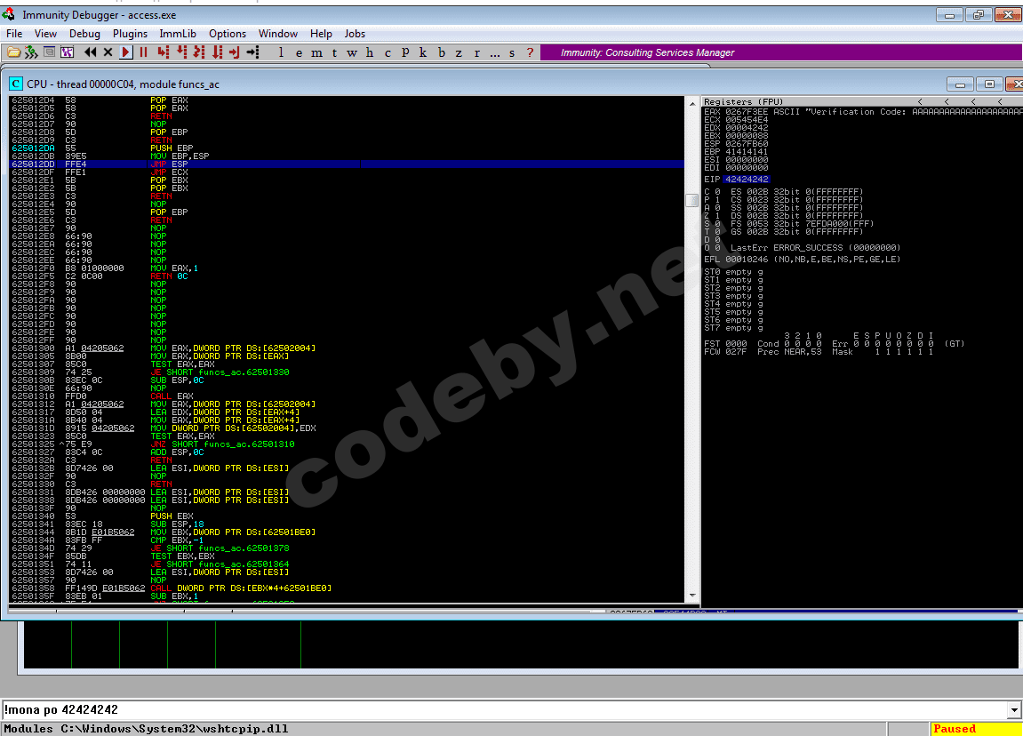1023x736 pixels.
Task: Select the EIP value 42424242
Action: point(747,179)
